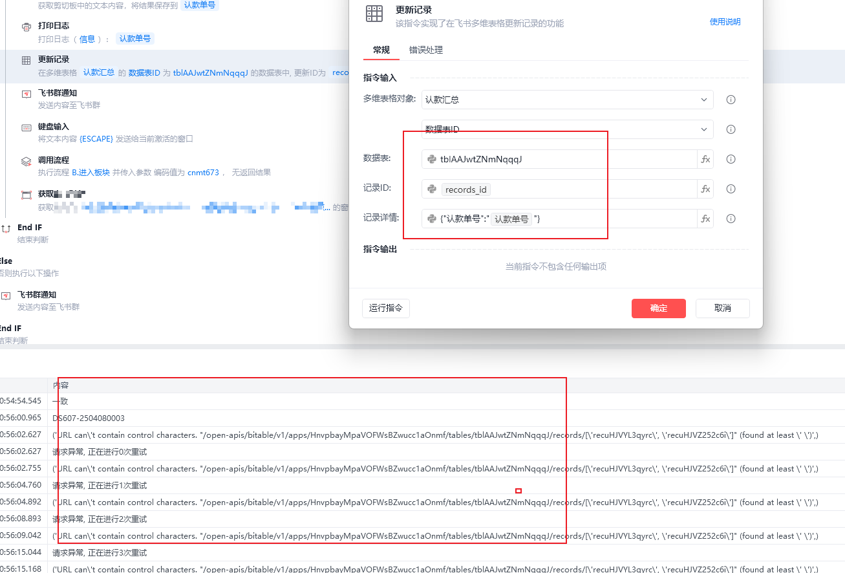The width and height of the screenshot is (845, 573).
Task: Click the 记录详情 input field
Action: pos(559,219)
